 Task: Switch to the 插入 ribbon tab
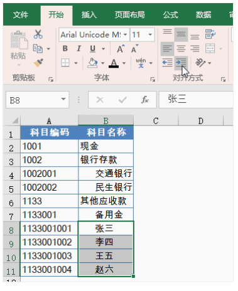(x=89, y=15)
